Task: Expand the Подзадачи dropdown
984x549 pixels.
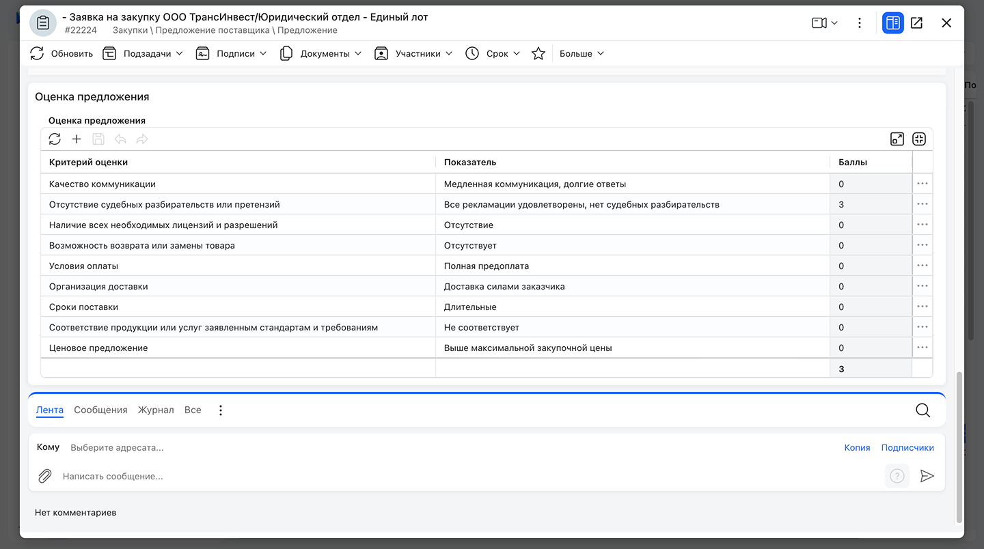Action: tap(143, 53)
